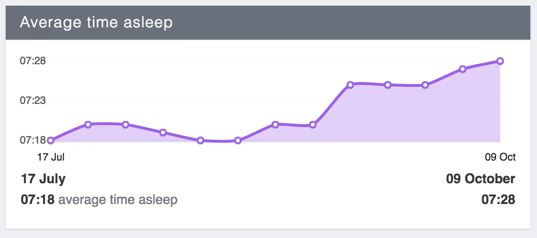The height and width of the screenshot is (238, 537).
Task: Click the bold "09 October" end date
Action: [x=480, y=179]
